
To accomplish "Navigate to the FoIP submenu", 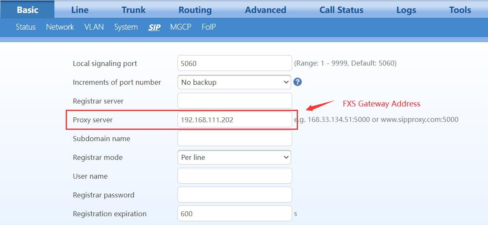I will pos(208,27).
